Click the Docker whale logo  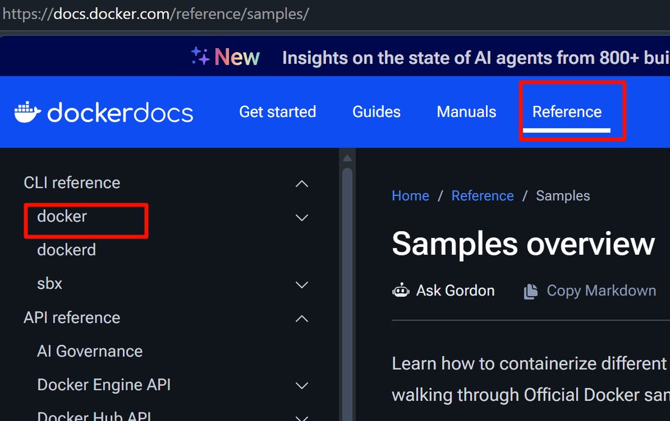pyautogui.click(x=28, y=113)
